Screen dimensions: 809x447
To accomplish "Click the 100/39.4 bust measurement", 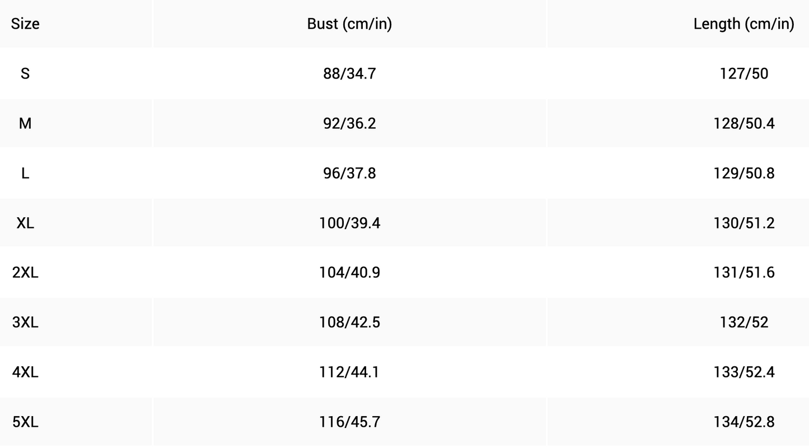I will point(349,223).
